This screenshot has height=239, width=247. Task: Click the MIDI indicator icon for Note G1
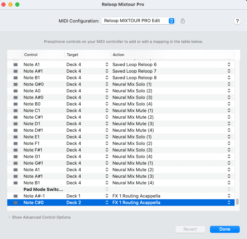pyautogui.click(x=16, y=157)
